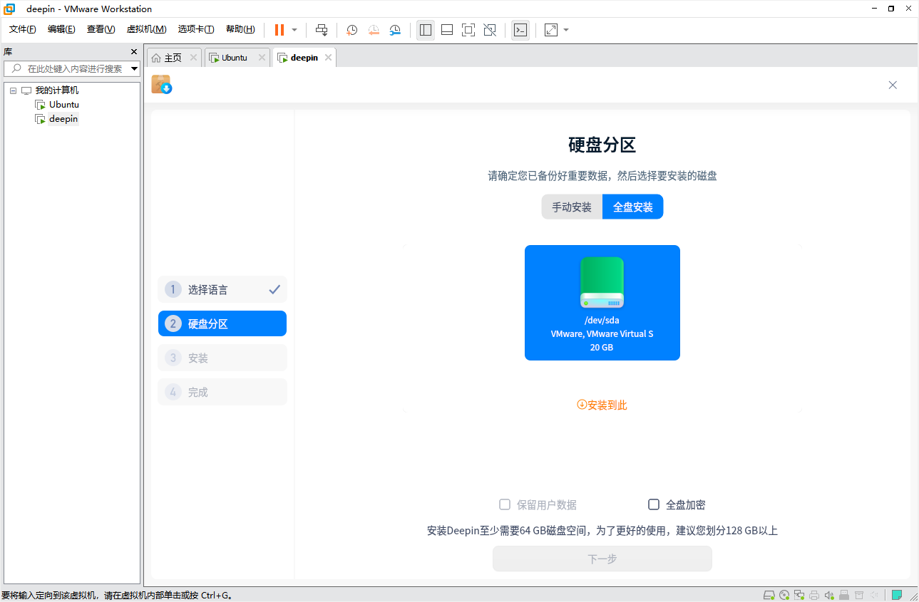Open the power options dropdown beside pause
Screen dimensions: 919x602
[x=294, y=30]
